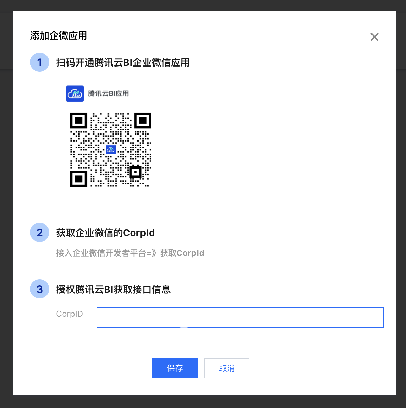Viewport: 406px width, 408px height.
Task: Click the 添加企微应用 dialog title
Action: 58,35
